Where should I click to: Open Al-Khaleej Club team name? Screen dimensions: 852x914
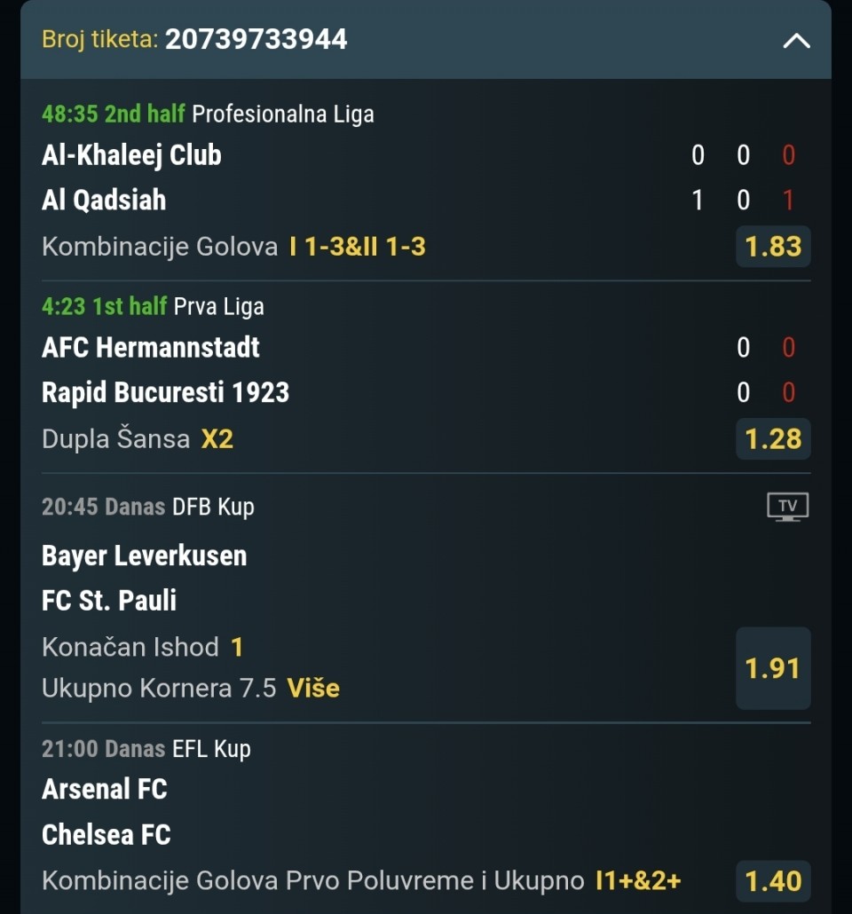[x=132, y=155]
